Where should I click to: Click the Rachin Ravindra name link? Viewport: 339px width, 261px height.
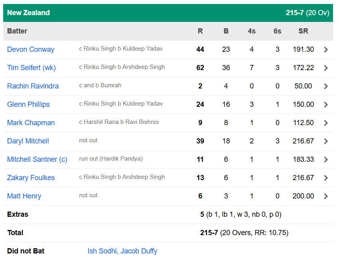click(33, 86)
